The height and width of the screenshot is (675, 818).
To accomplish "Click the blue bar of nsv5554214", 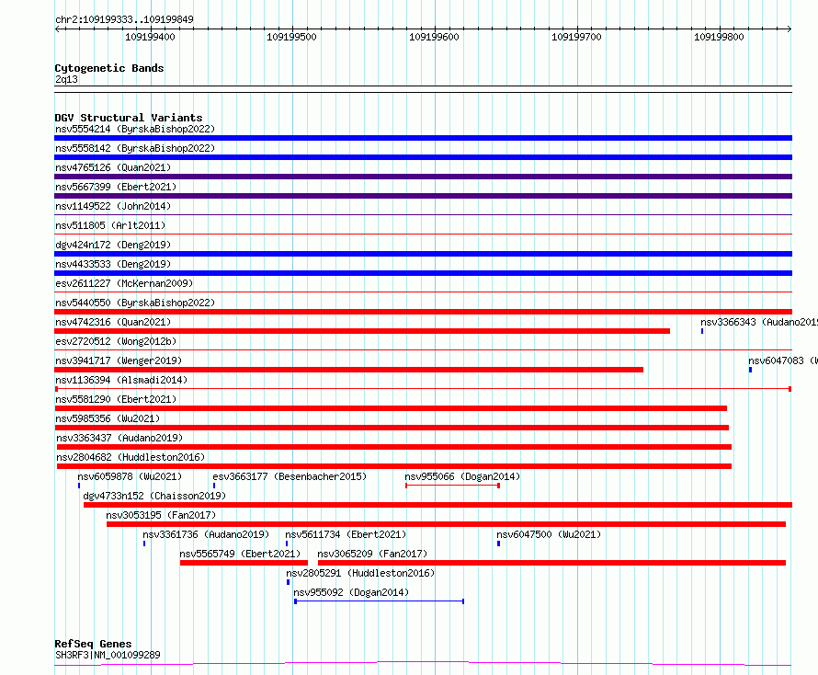I will point(423,138).
